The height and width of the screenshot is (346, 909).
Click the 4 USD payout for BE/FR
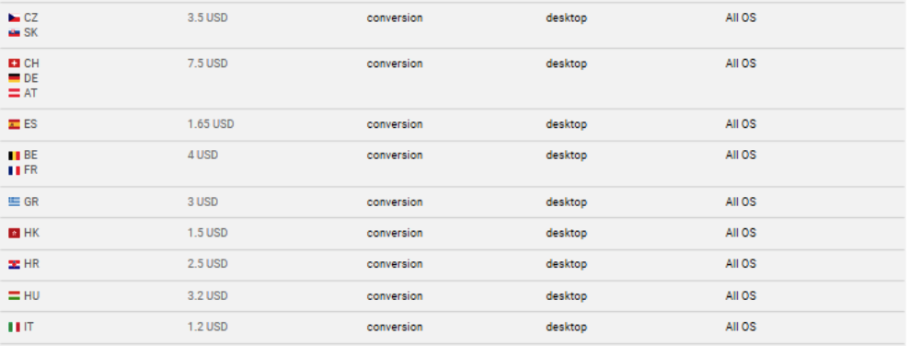[x=202, y=156]
